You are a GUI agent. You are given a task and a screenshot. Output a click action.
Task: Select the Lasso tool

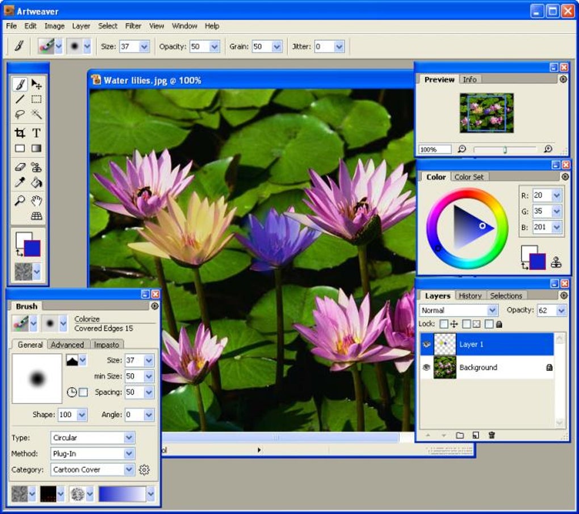click(20, 114)
